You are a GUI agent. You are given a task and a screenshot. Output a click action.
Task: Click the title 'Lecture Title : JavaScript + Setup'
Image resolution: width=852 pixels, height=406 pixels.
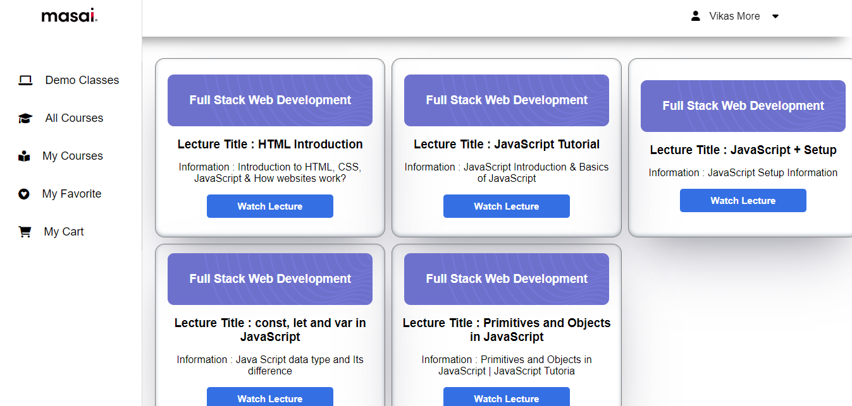[x=743, y=150]
